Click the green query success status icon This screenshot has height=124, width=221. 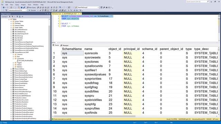tap(53, 119)
